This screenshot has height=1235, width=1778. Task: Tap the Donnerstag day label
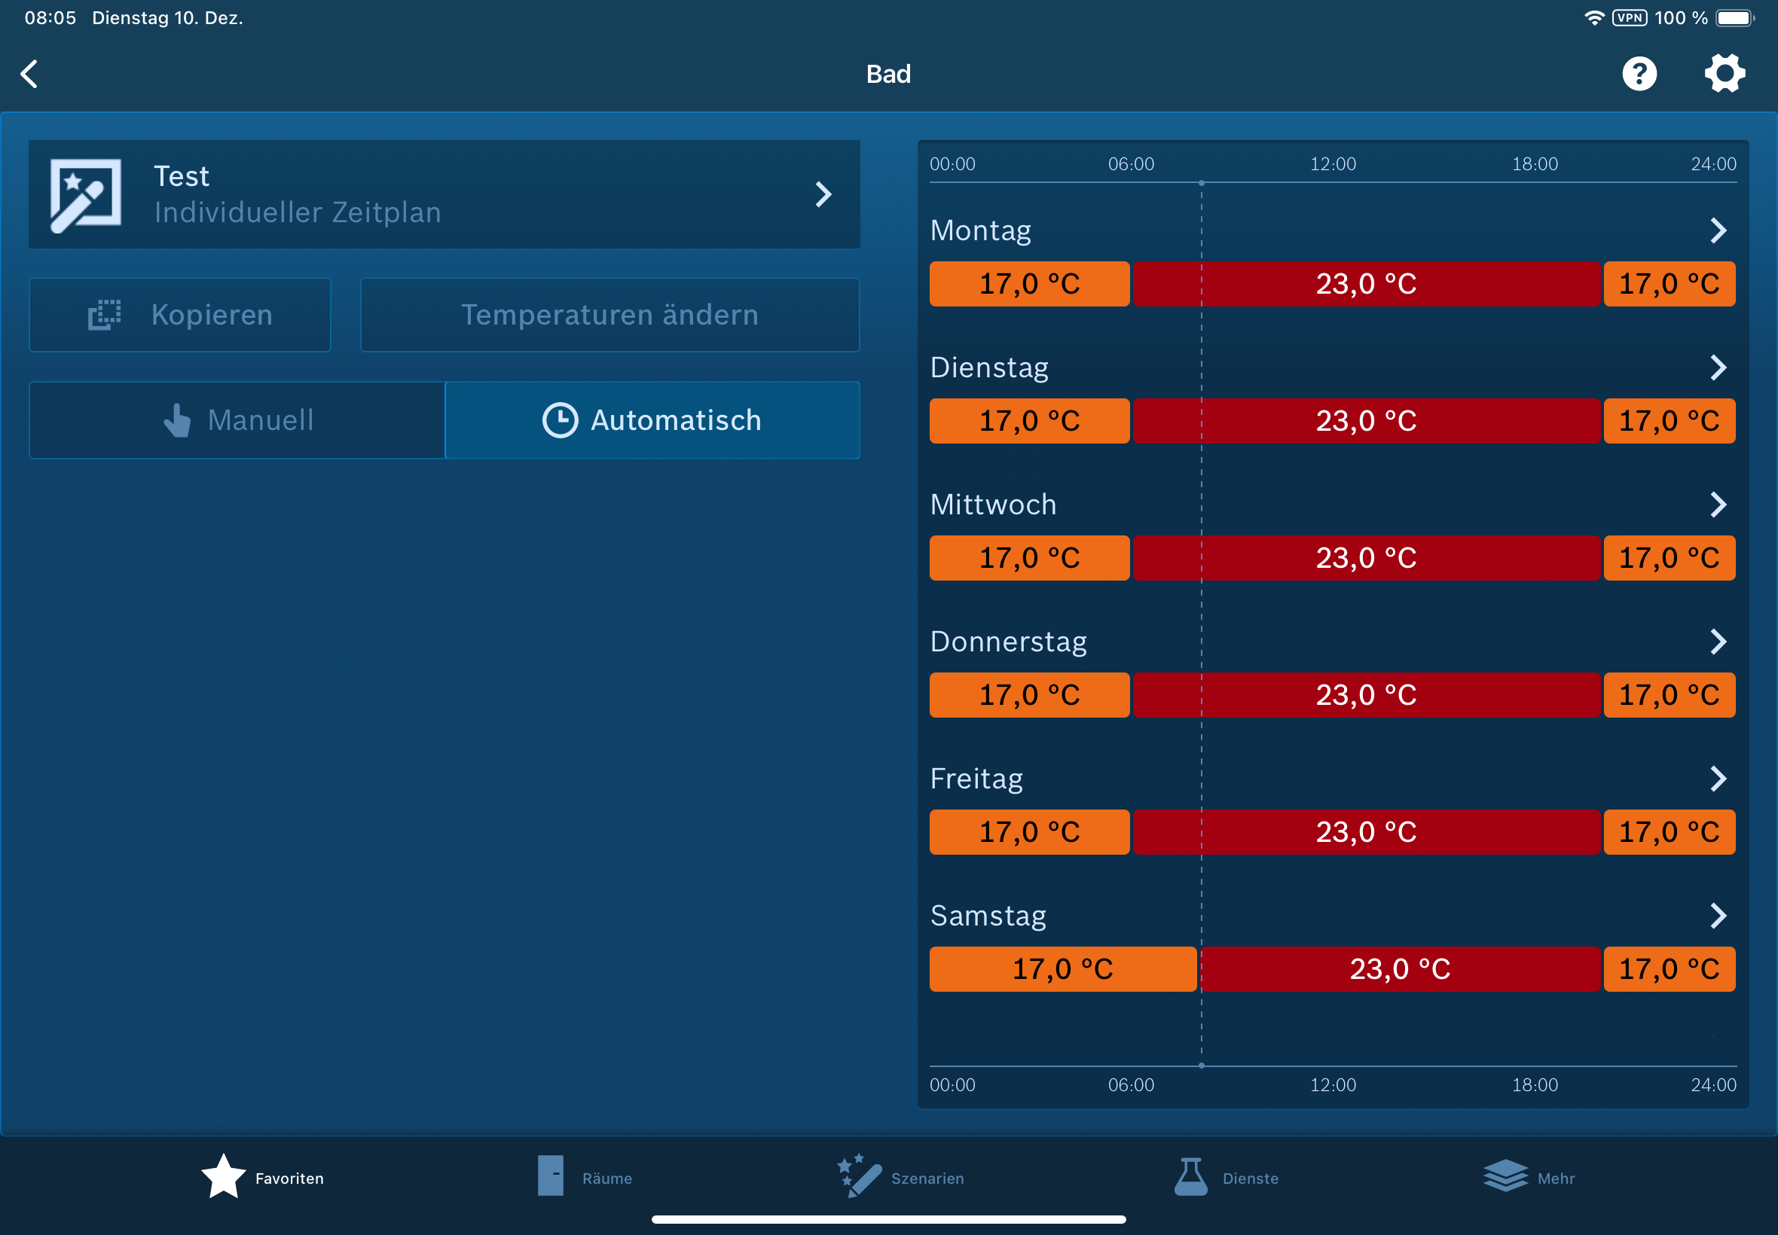(x=1008, y=642)
